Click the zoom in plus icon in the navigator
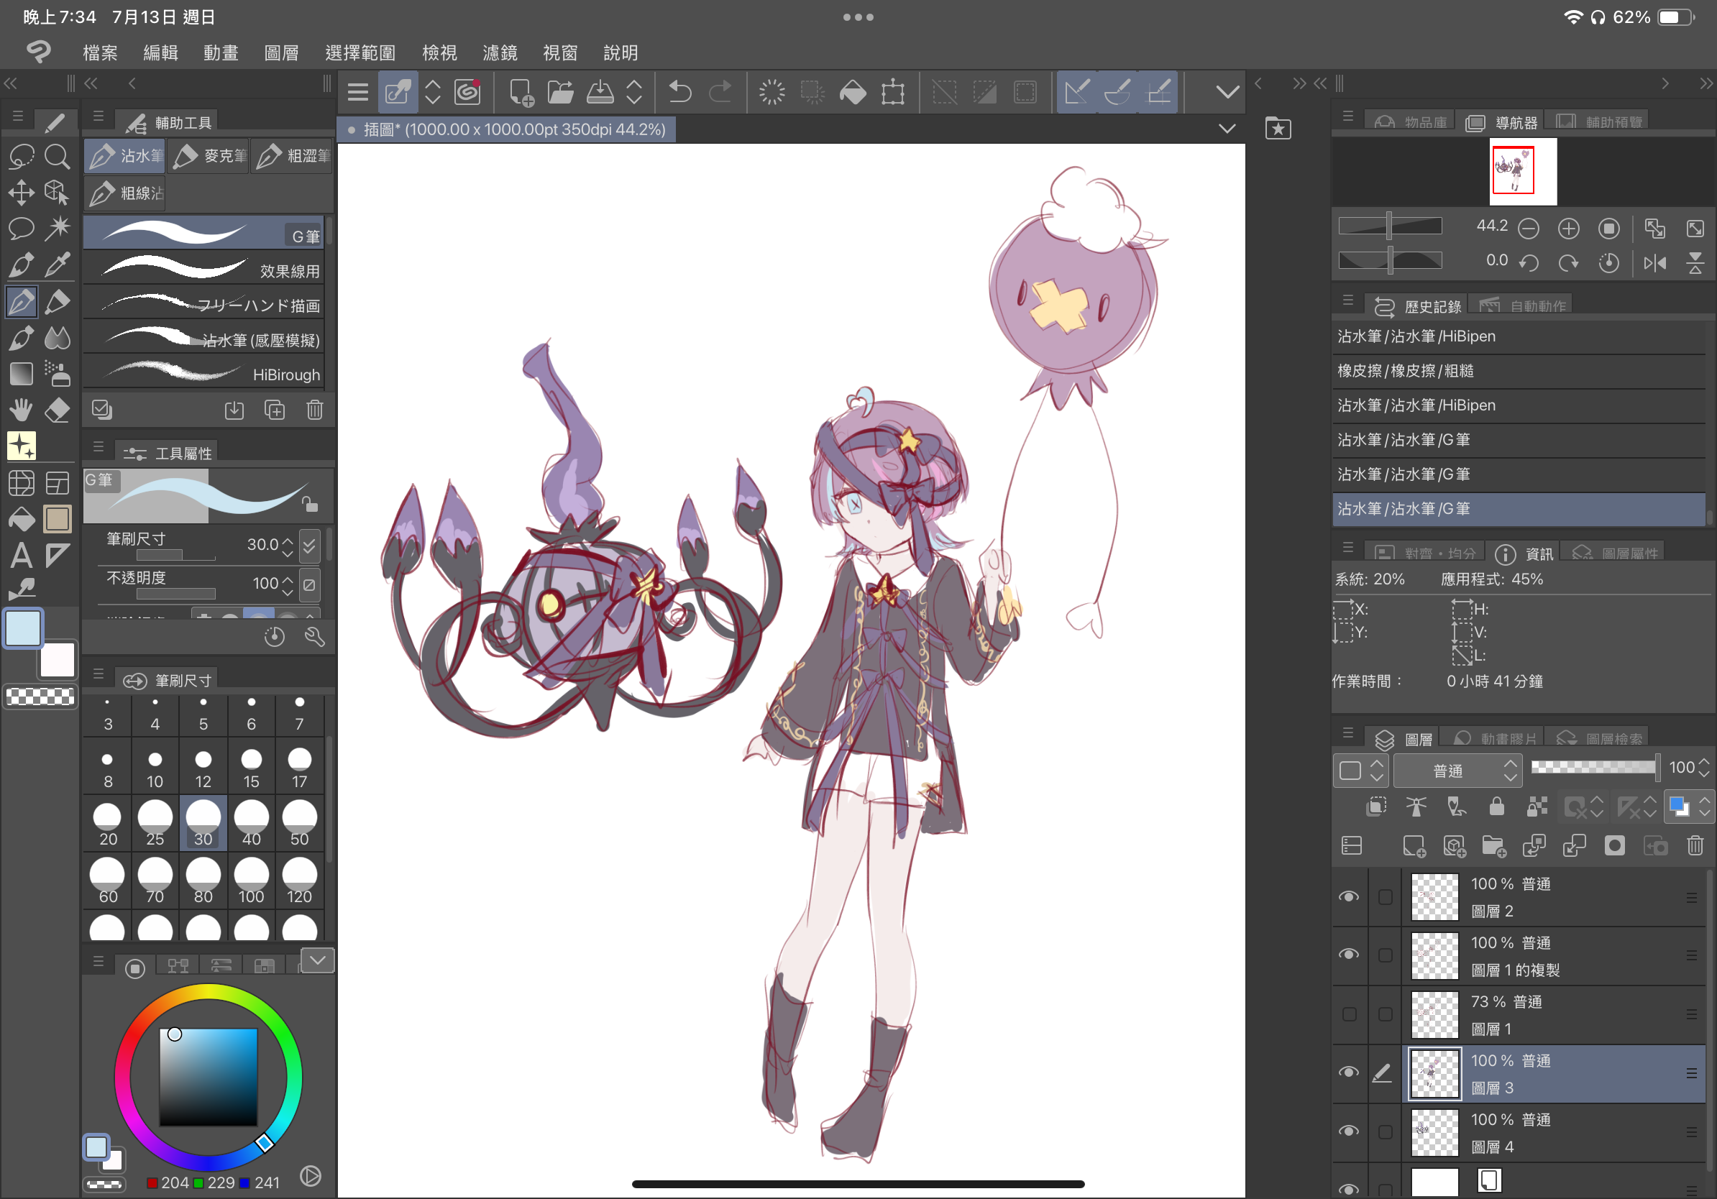This screenshot has width=1717, height=1199. pyautogui.click(x=1568, y=229)
